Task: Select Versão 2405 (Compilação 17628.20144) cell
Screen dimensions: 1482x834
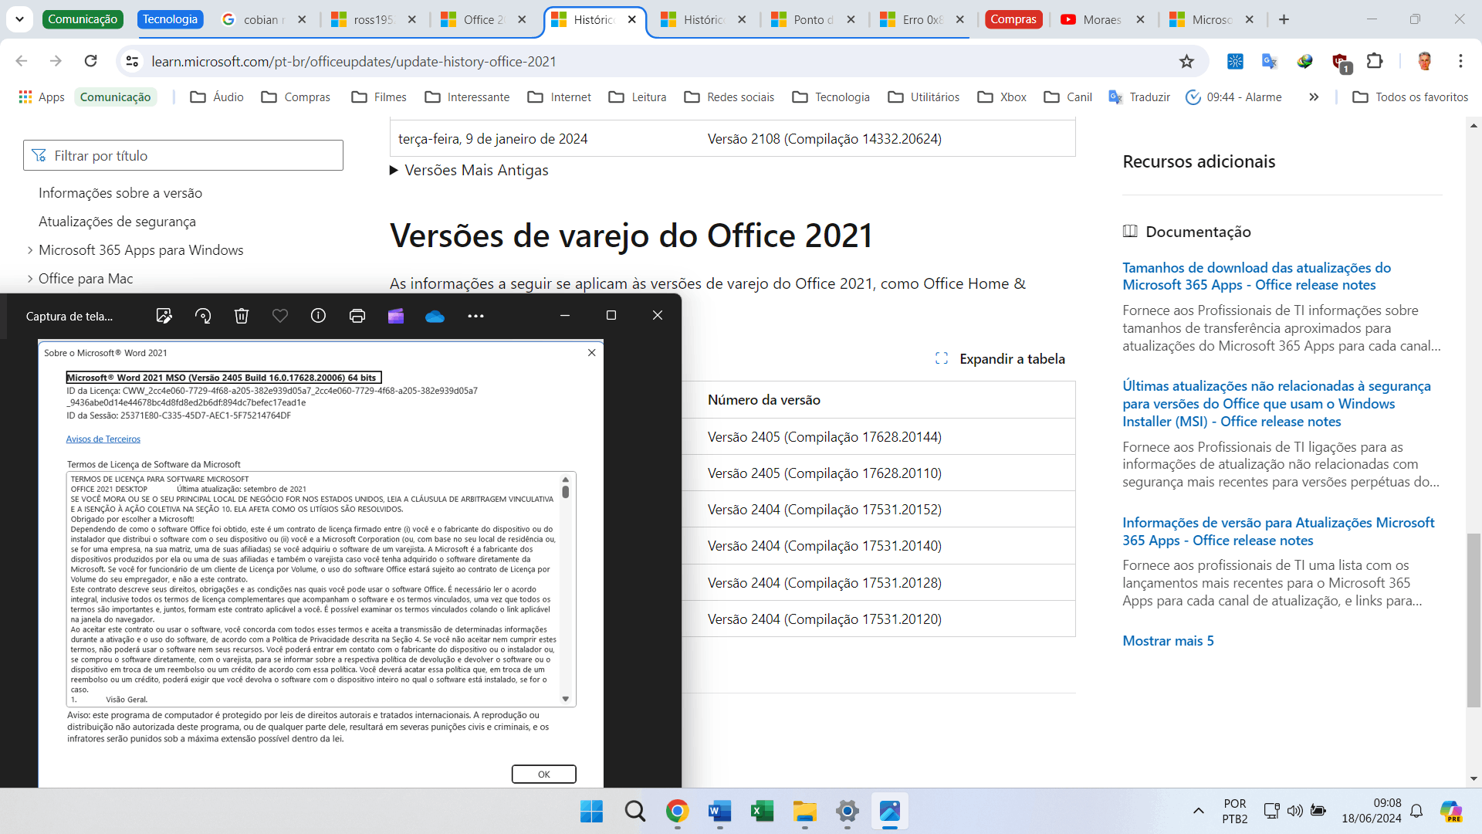Action: coord(824,437)
